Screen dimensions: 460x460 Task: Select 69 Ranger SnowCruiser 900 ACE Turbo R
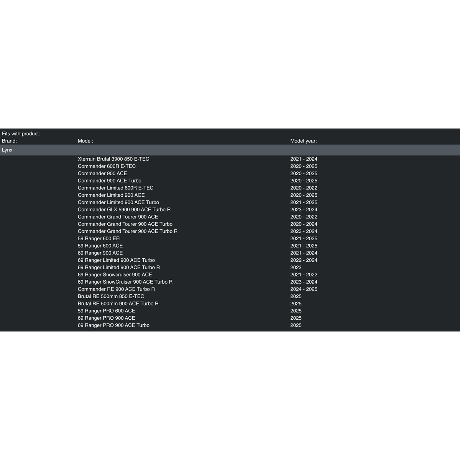coord(125,282)
